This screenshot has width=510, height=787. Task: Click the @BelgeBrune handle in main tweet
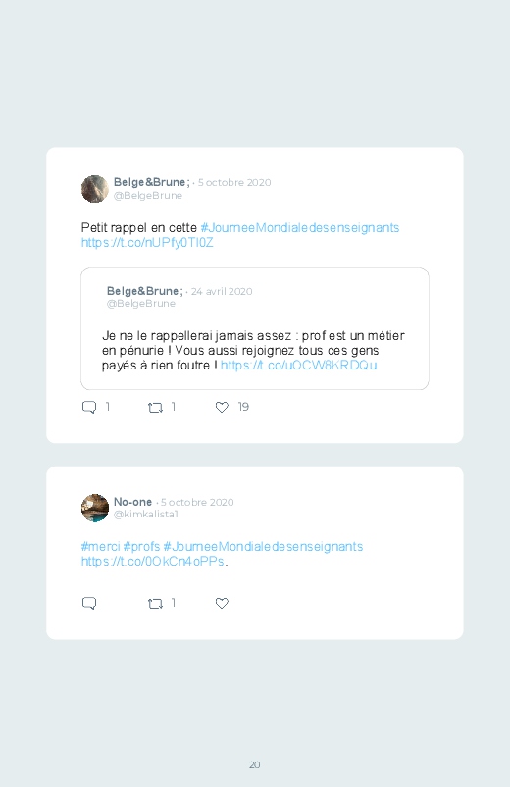pyautogui.click(x=148, y=196)
